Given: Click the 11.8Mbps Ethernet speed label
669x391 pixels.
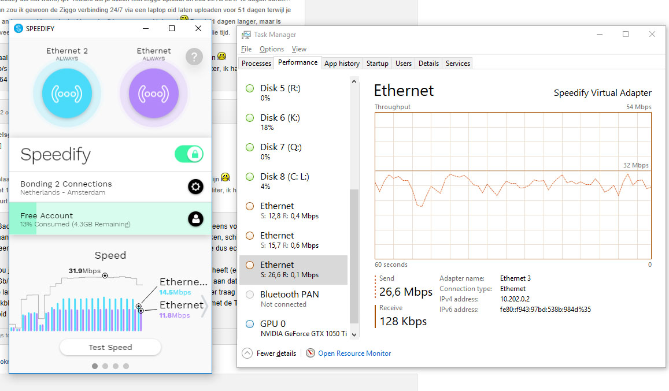Looking at the screenshot, I should pos(175,315).
